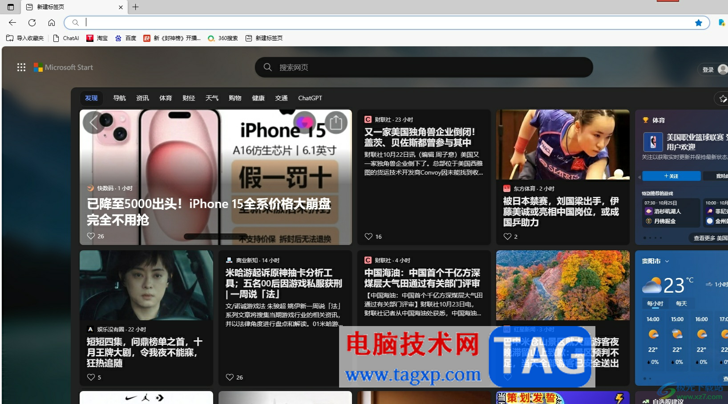
Task: Click the 搜索网页 search box
Action: pos(424,67)
